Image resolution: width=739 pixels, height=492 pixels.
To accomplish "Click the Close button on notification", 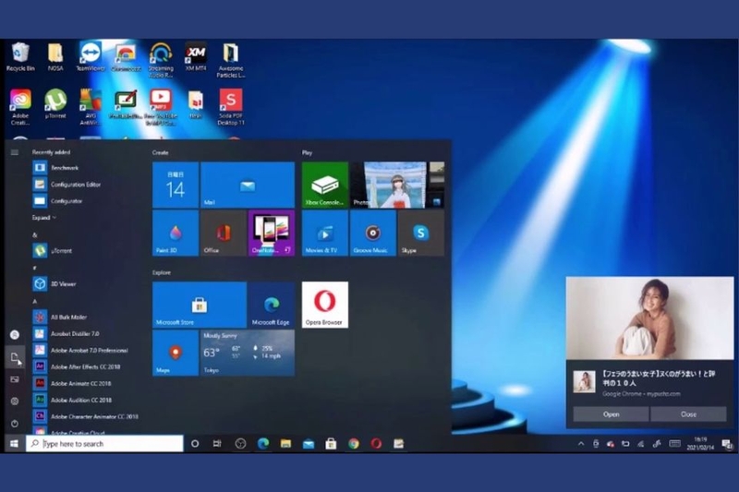I will [x=688, y=414].
